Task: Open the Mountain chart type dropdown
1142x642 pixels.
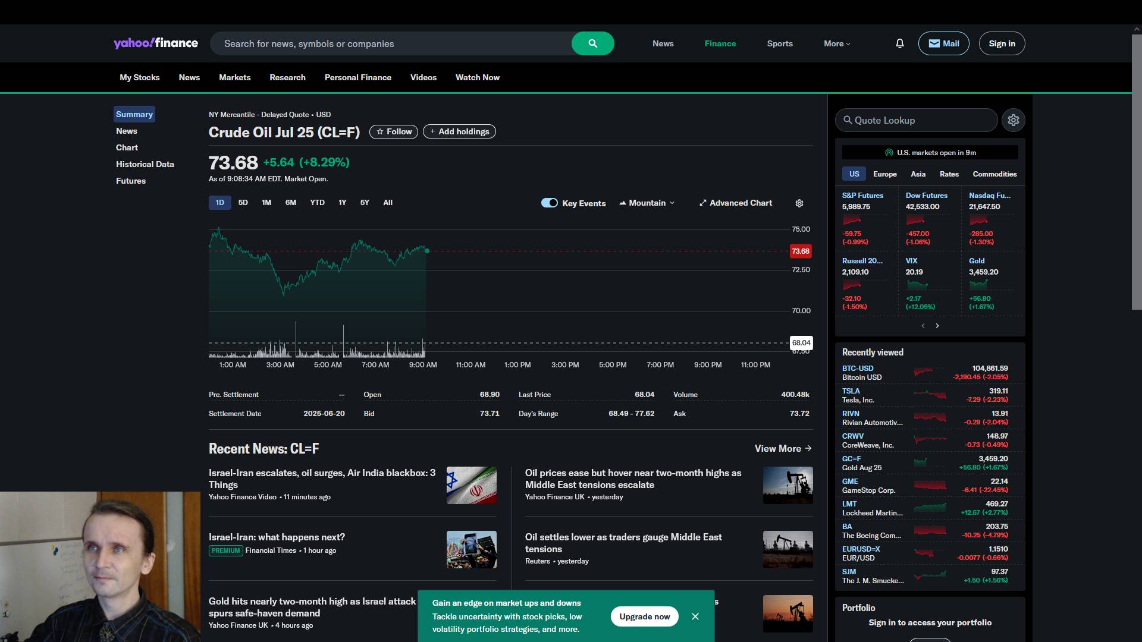Action: point(647,203)
